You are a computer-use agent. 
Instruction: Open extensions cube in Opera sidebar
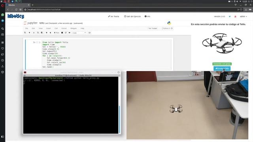[3, 72]
